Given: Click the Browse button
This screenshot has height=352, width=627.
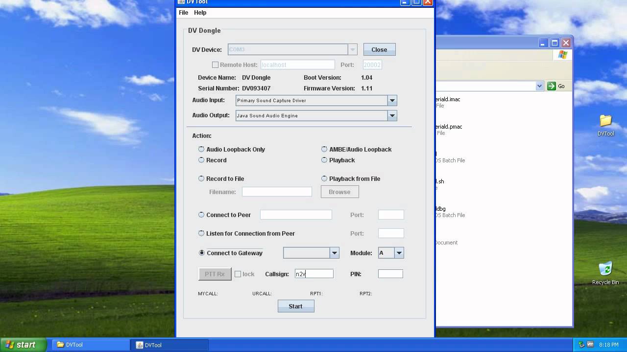Looking at the screenshot, I should point(340,192).
